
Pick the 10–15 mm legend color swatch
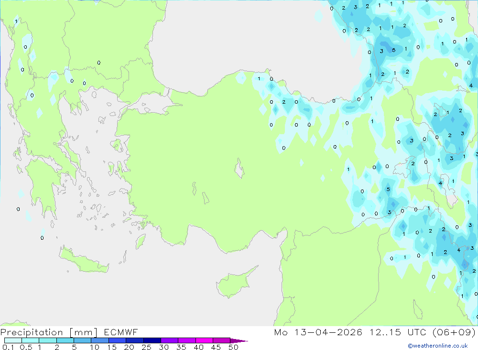(100, 340)
